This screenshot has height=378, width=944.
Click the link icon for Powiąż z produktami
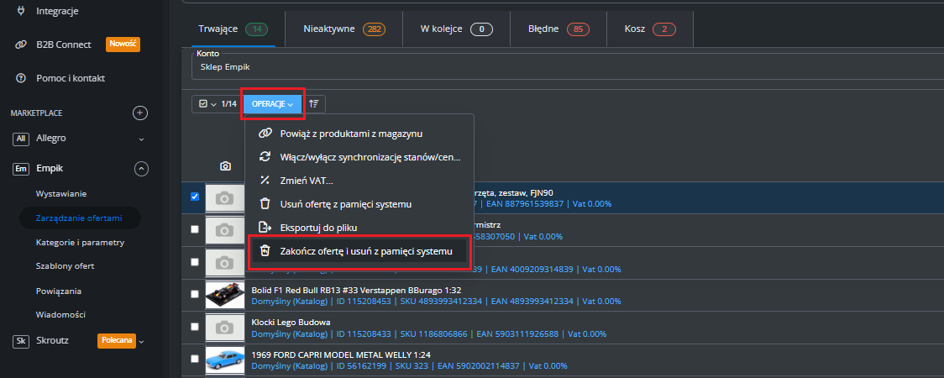265,134
